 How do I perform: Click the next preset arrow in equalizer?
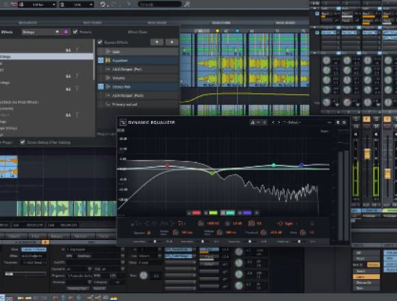click(279, 122)
